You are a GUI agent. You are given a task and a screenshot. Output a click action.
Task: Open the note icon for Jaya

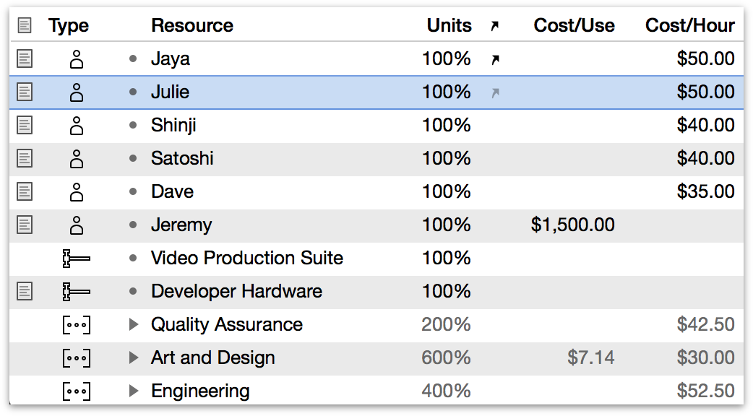coord(25,58)
